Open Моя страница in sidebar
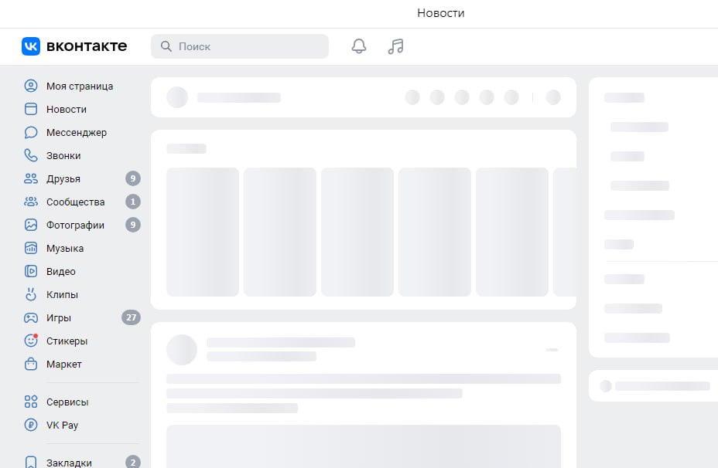Image resolution: width=718 pixels, height=468 pixels. point(79,86)
